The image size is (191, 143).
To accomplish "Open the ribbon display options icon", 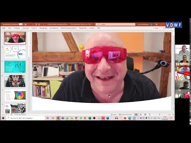I will (156, 24).
